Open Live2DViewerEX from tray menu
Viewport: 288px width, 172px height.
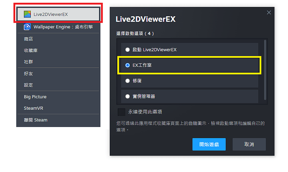pos(50,14)
